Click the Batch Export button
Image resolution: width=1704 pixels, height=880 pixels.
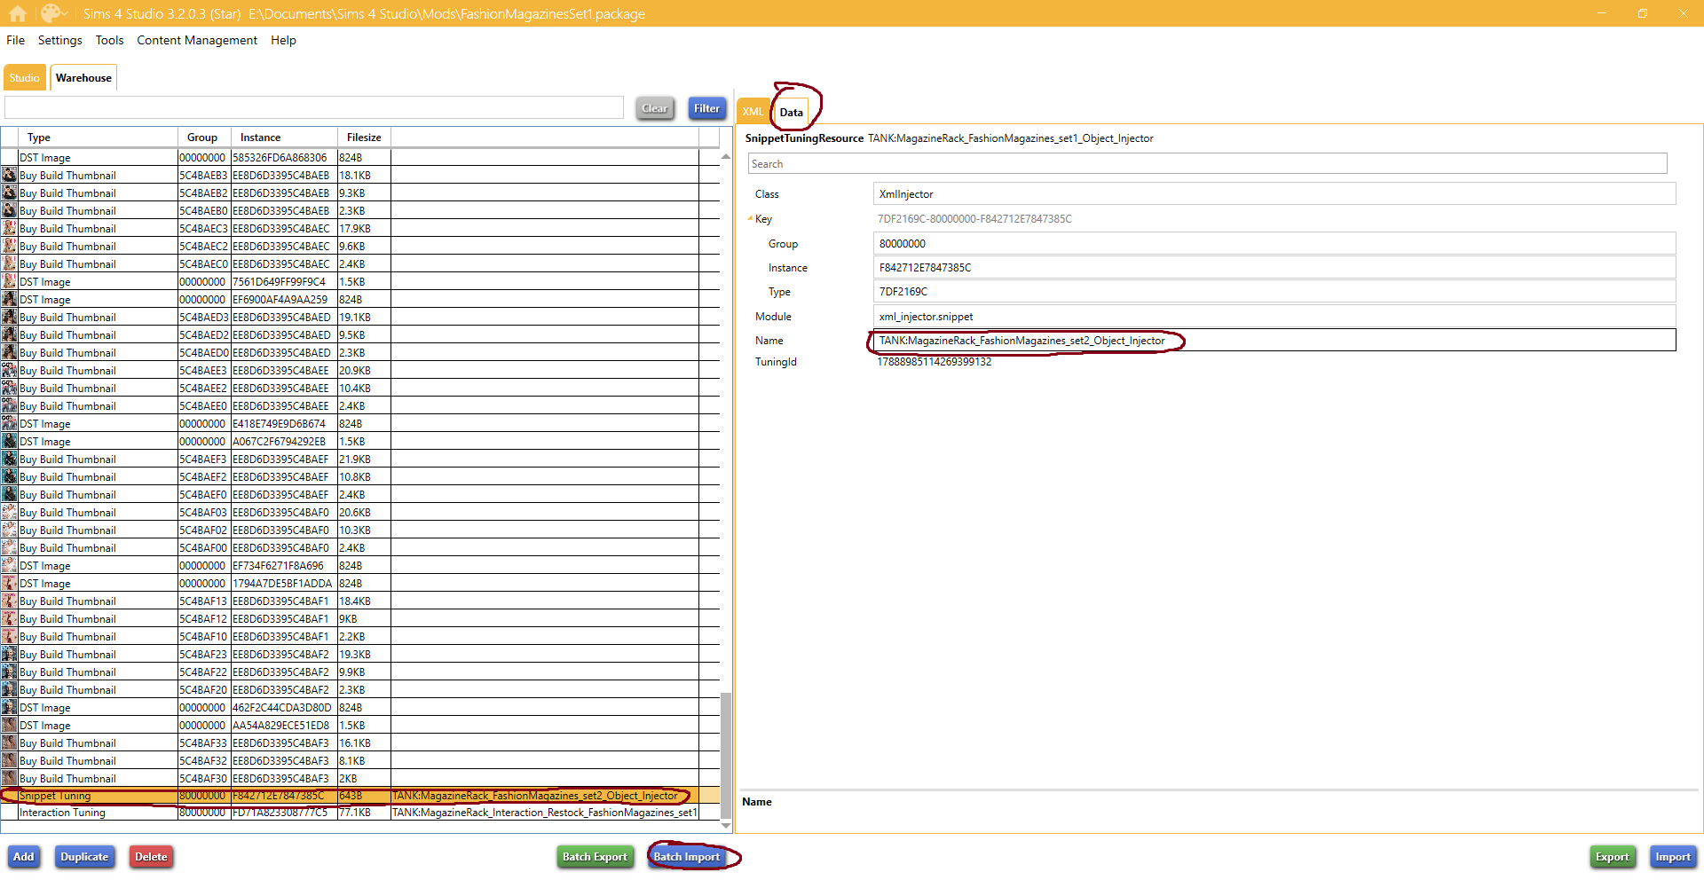[x=595, y=857]
